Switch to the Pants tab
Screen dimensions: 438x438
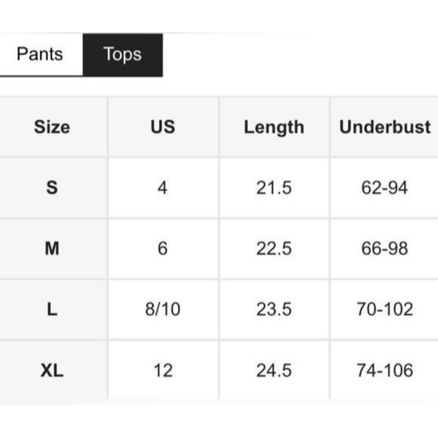click(x=41, y=54)
